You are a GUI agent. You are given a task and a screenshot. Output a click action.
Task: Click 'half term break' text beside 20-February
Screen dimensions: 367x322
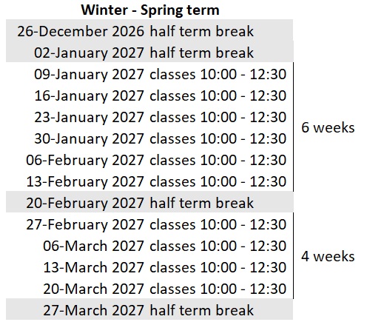[x=202, y=203]
